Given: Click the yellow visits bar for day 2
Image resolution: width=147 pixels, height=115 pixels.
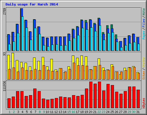Looking at the screenshot, I should click(x=13, y=60).
